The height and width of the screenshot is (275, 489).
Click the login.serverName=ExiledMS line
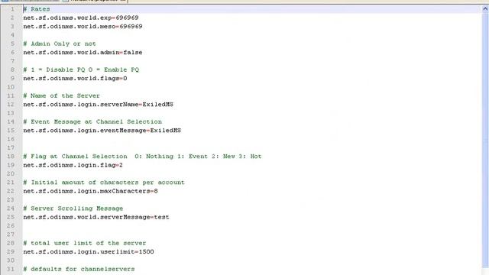tap(98, 105)
